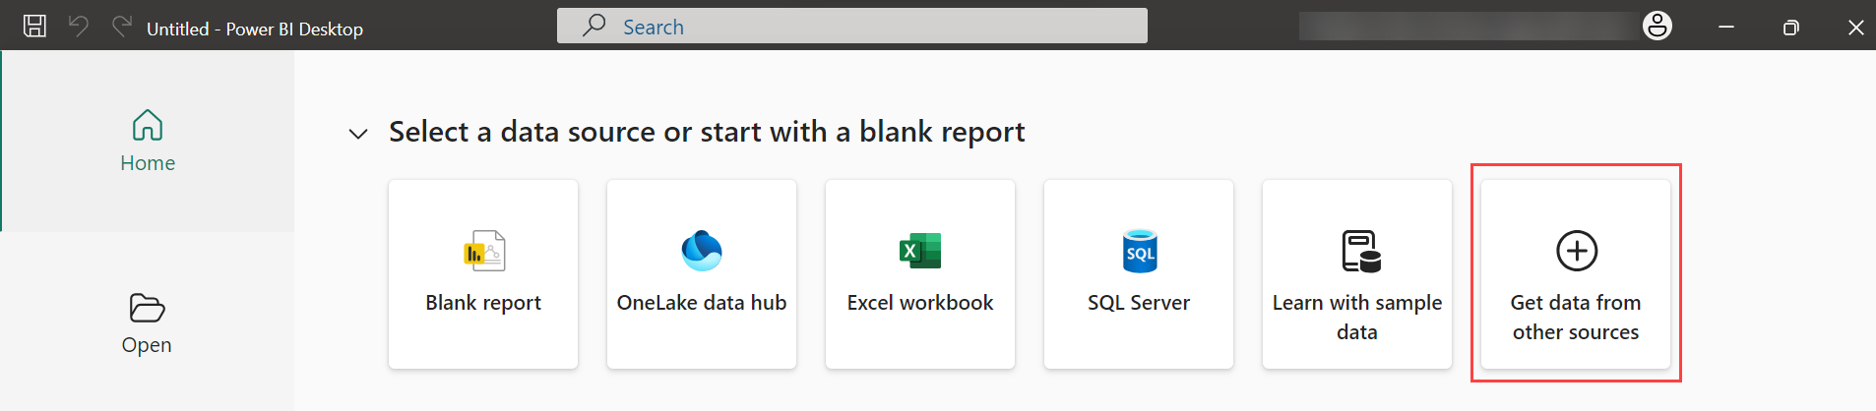The height and width of the screenshot is (411, 1876).
Task: Click the Save icon in title bar
Action: 34,27
